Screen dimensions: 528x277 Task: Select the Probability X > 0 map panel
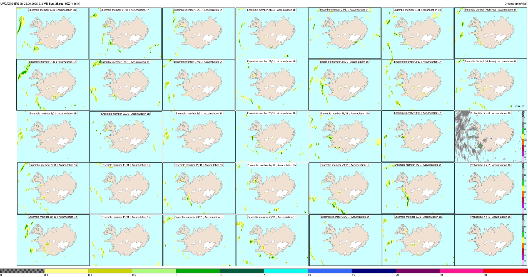(x=490, y=136)
